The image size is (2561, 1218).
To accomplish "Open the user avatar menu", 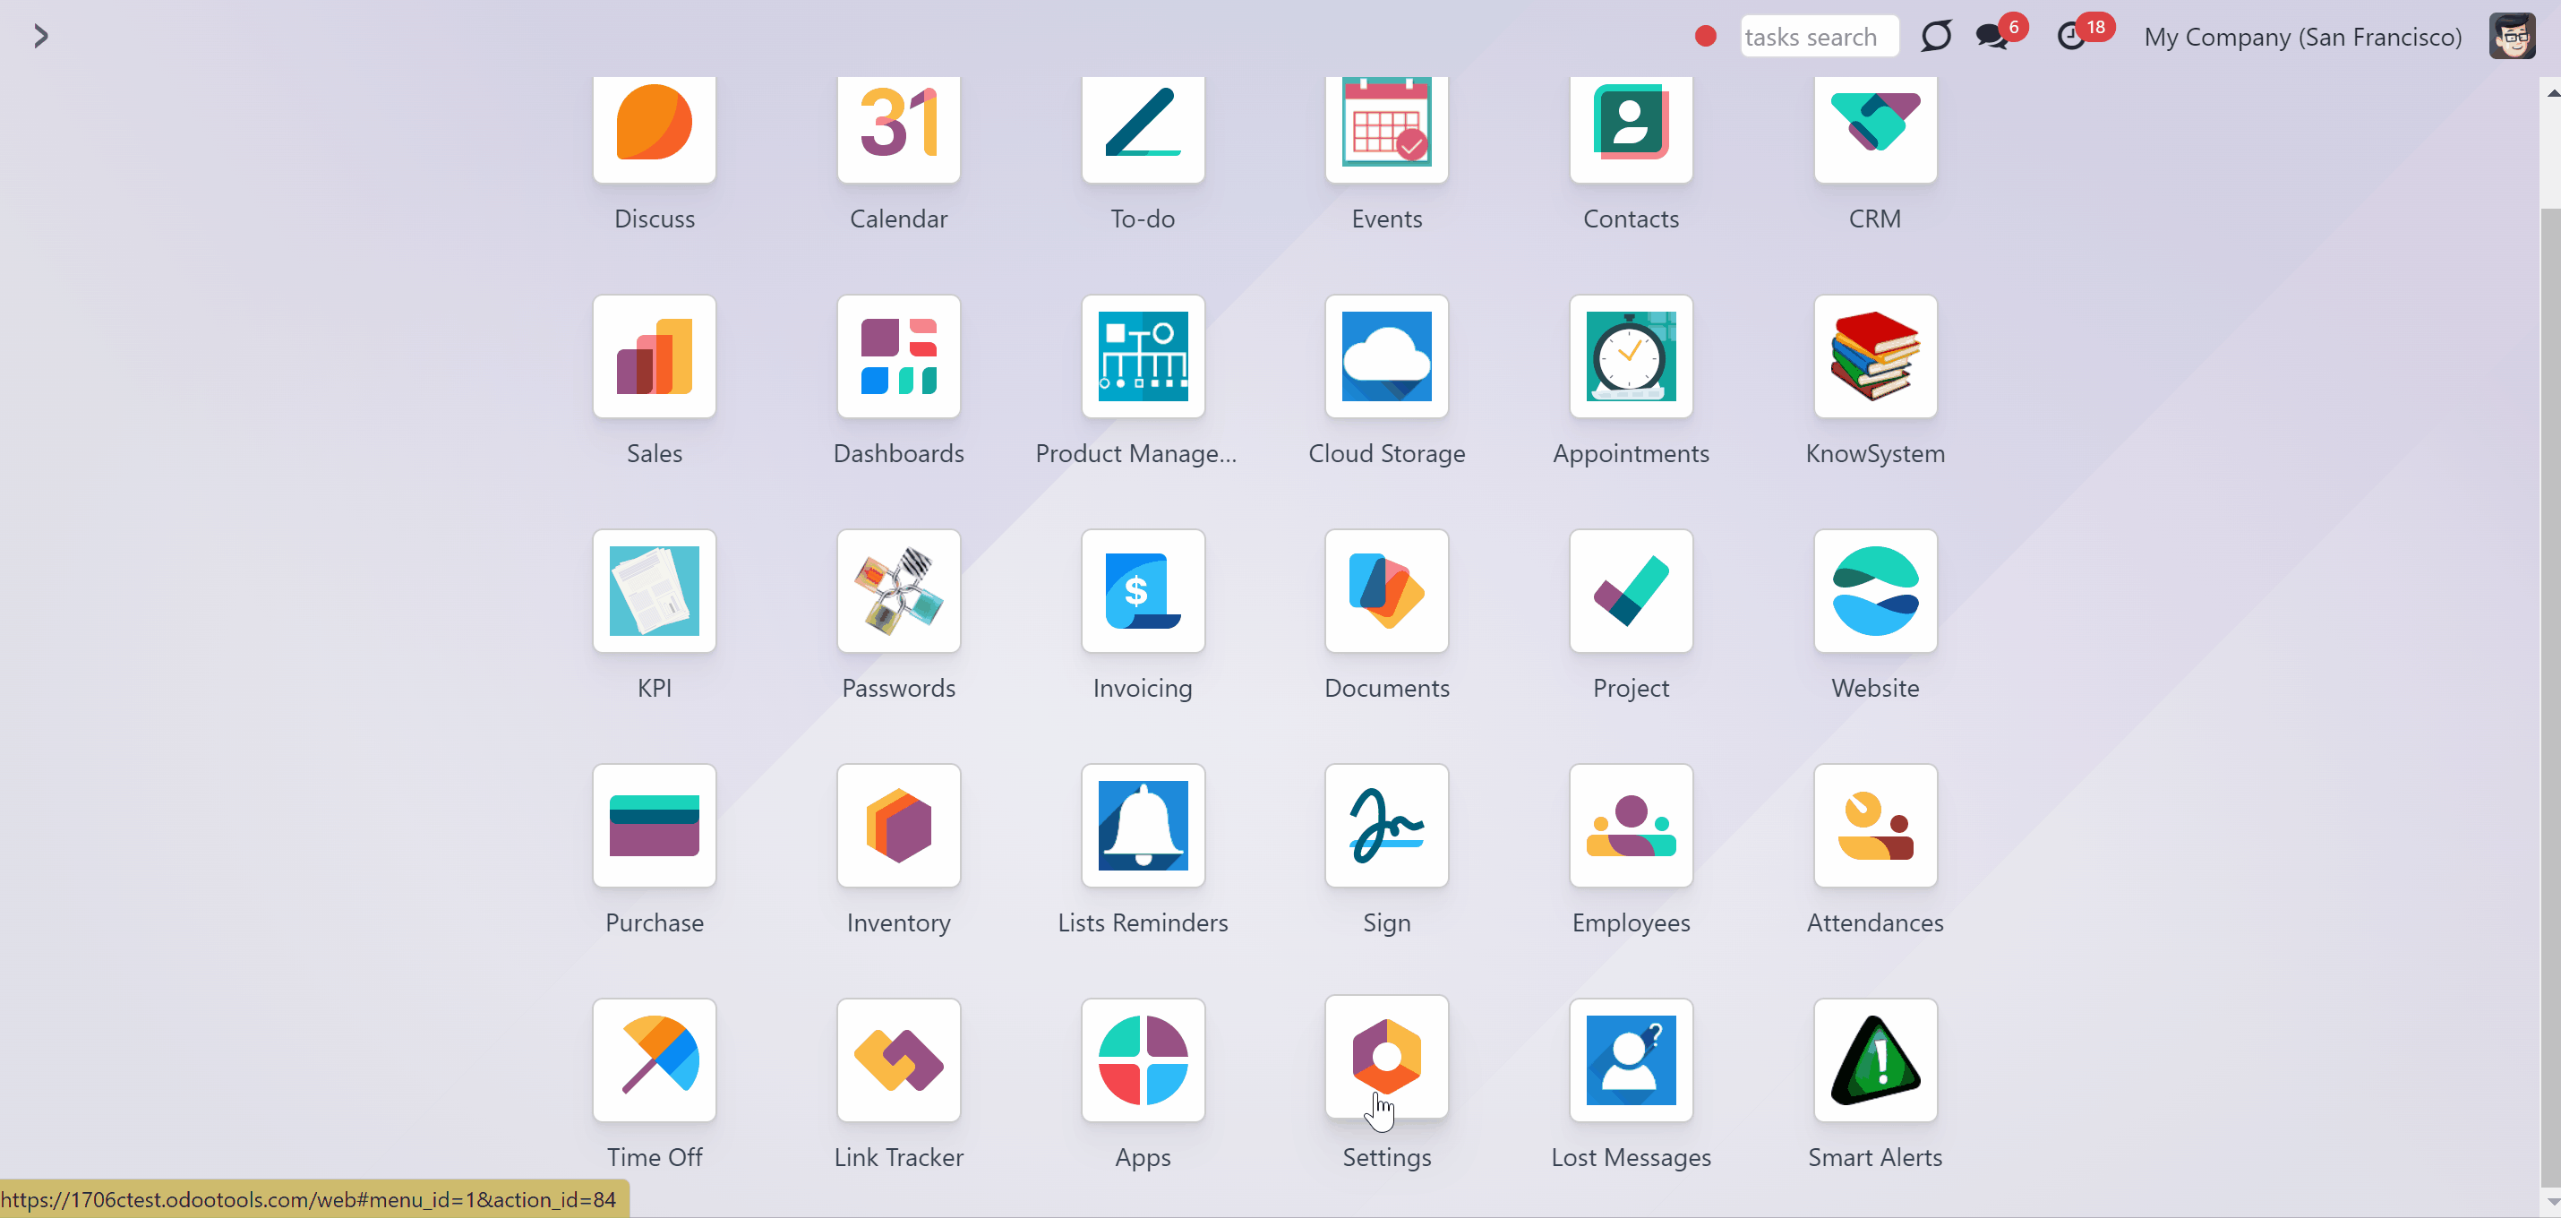I will (2511, 37).
